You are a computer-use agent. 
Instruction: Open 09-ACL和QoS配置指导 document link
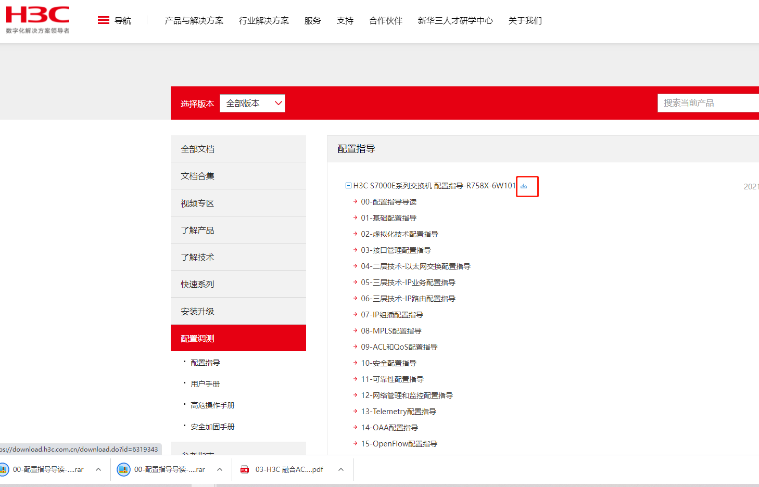[399, 347]
